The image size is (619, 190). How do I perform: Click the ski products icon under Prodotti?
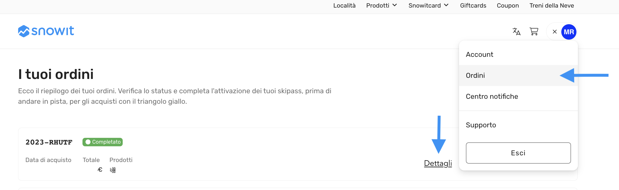[113, 170]
